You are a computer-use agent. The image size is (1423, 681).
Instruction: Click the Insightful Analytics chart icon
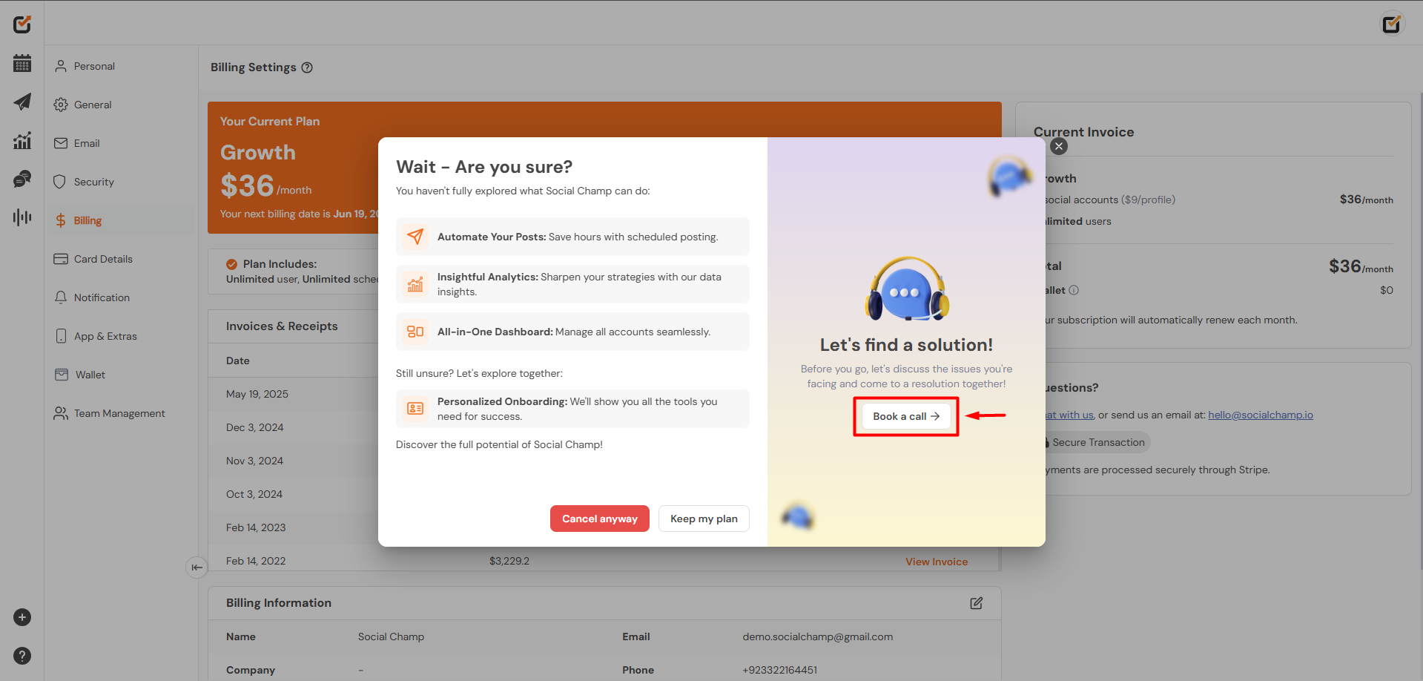click(x=415, y=284)
